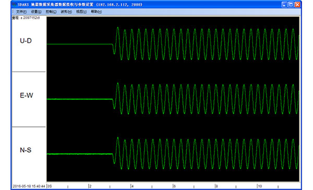Screen dimensions: 313x190
Task: Open the 控制 (Control) menu
Action: pos(51,12)
